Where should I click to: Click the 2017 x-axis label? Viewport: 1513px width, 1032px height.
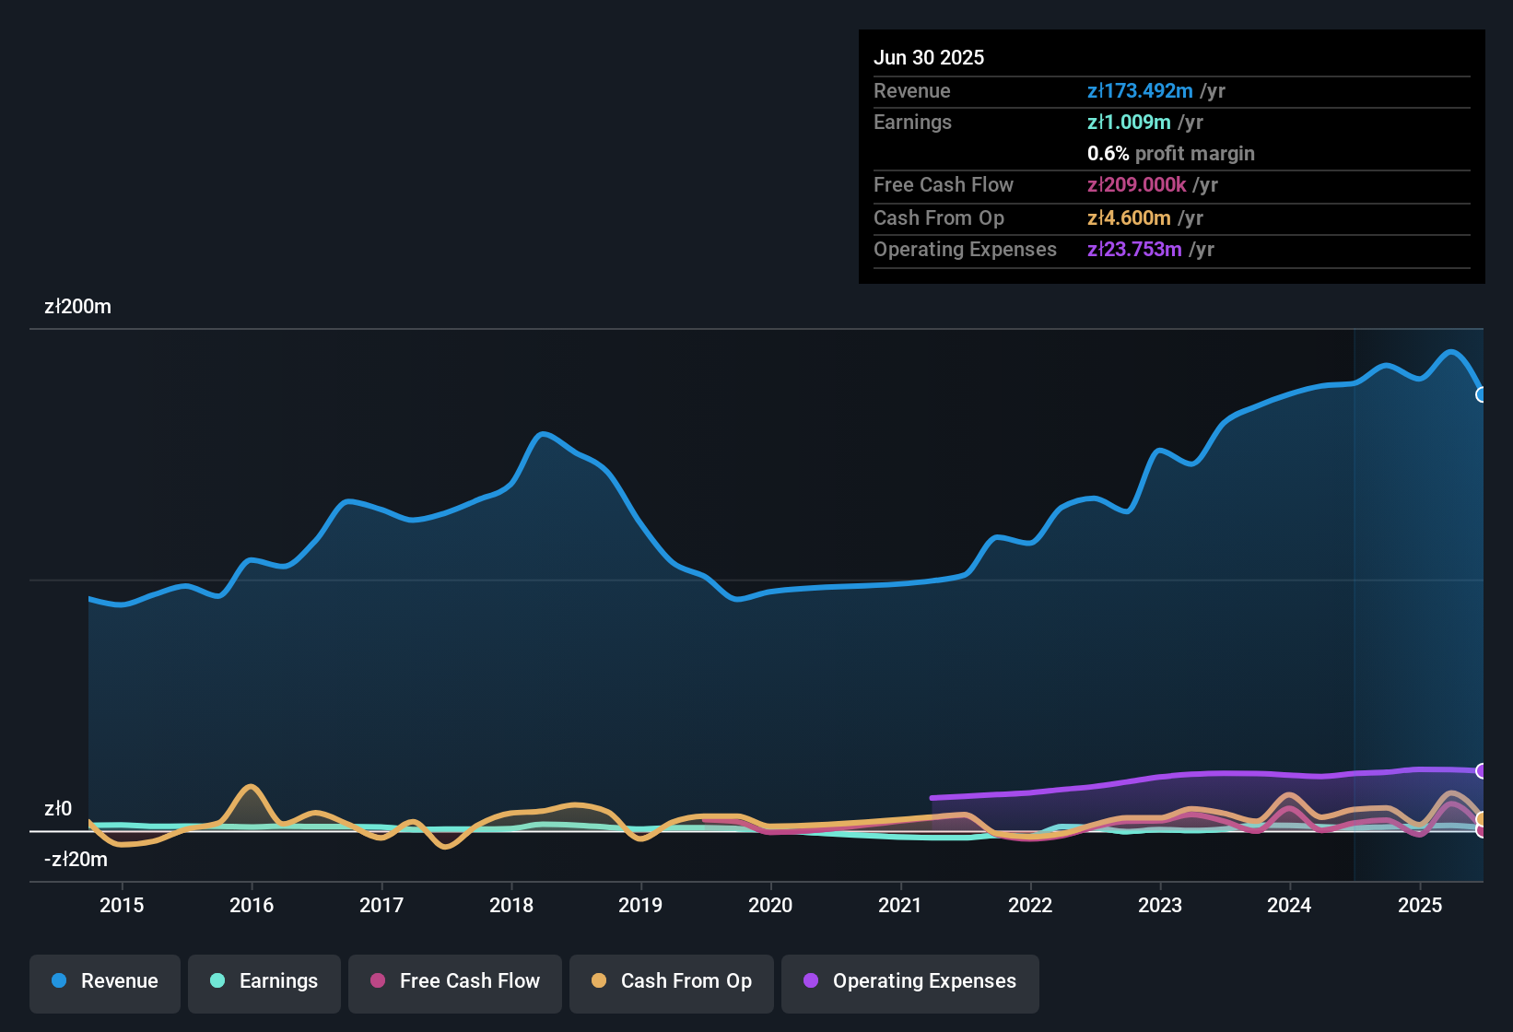coord(381,905)
